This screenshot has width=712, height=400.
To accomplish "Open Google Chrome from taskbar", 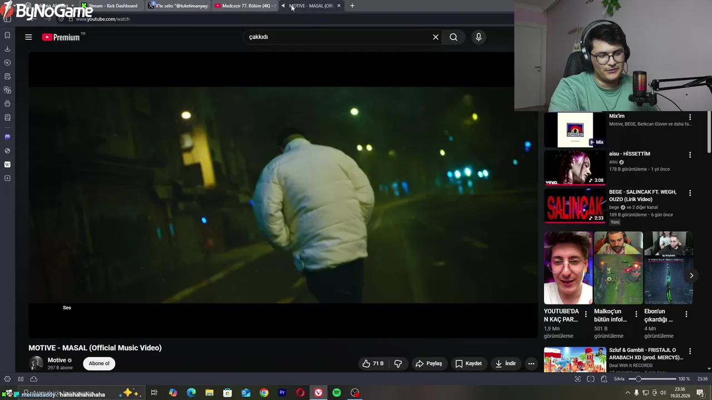I will (264, 393).
